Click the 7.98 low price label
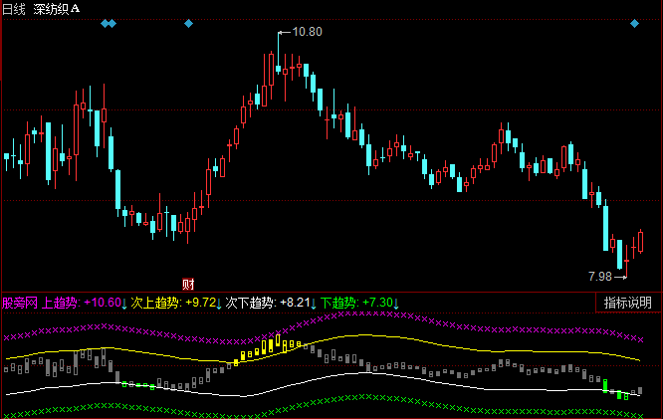 (x=600, y=275)
